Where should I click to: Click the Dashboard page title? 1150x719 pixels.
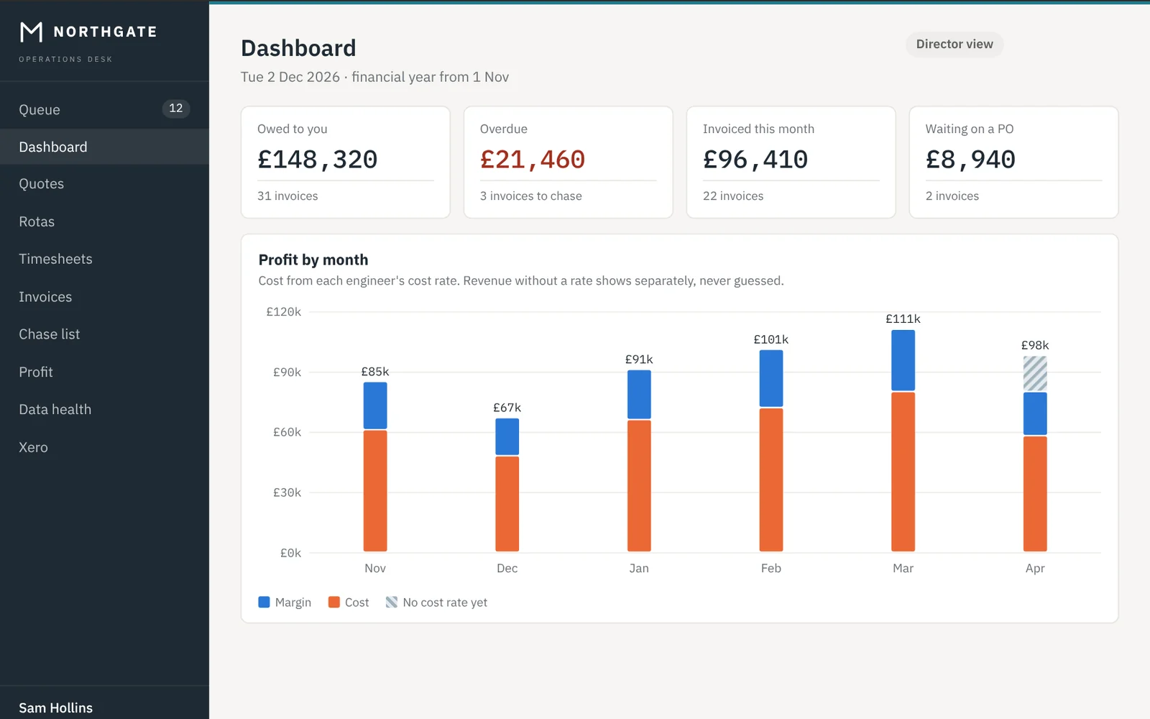tap(298, 48)
